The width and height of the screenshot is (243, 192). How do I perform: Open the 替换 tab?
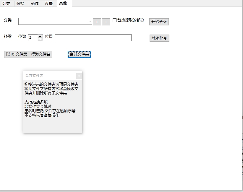click(20, 4)
